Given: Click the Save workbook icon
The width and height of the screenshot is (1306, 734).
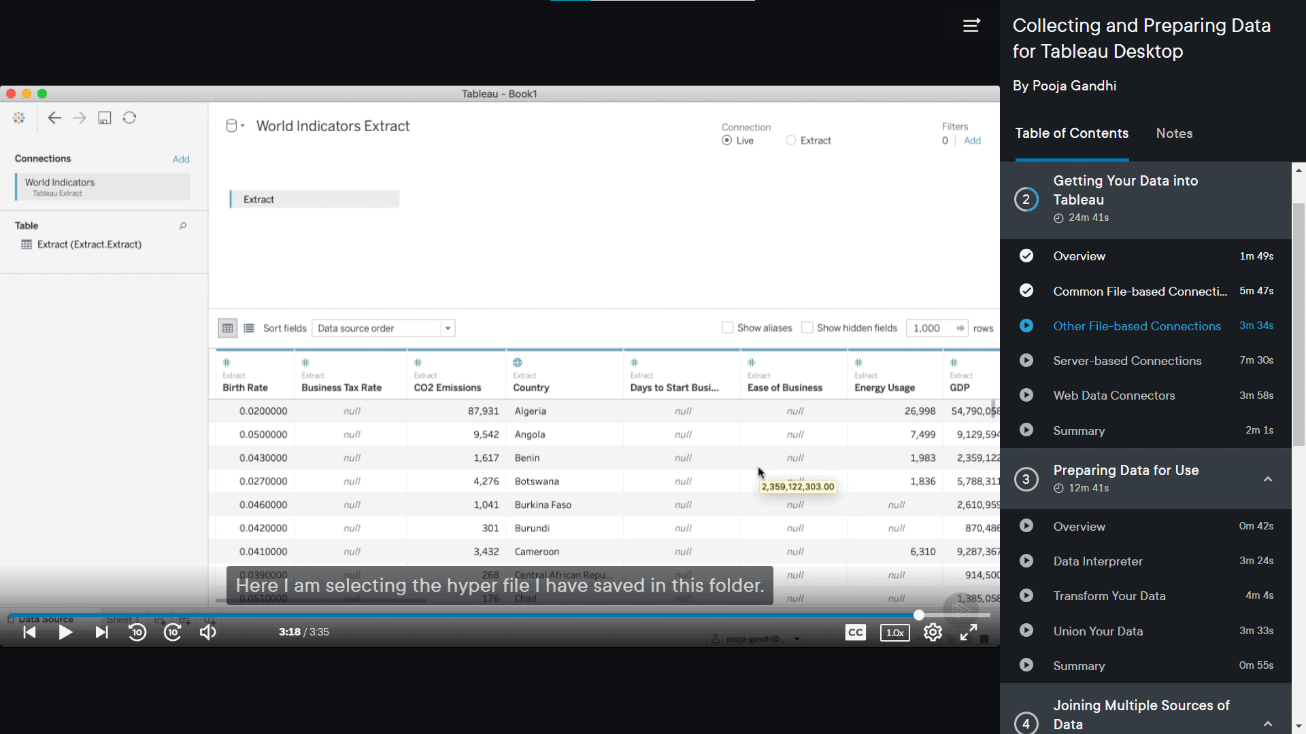Looking at the screenshot, I should pos(104,117).
